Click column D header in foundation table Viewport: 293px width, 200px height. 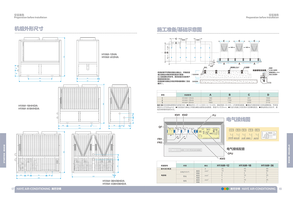[x=268, y=95]
